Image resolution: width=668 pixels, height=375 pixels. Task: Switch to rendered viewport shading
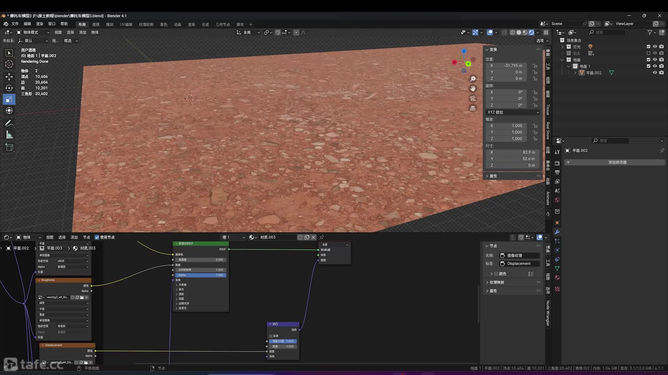click(x=531, y=32)
